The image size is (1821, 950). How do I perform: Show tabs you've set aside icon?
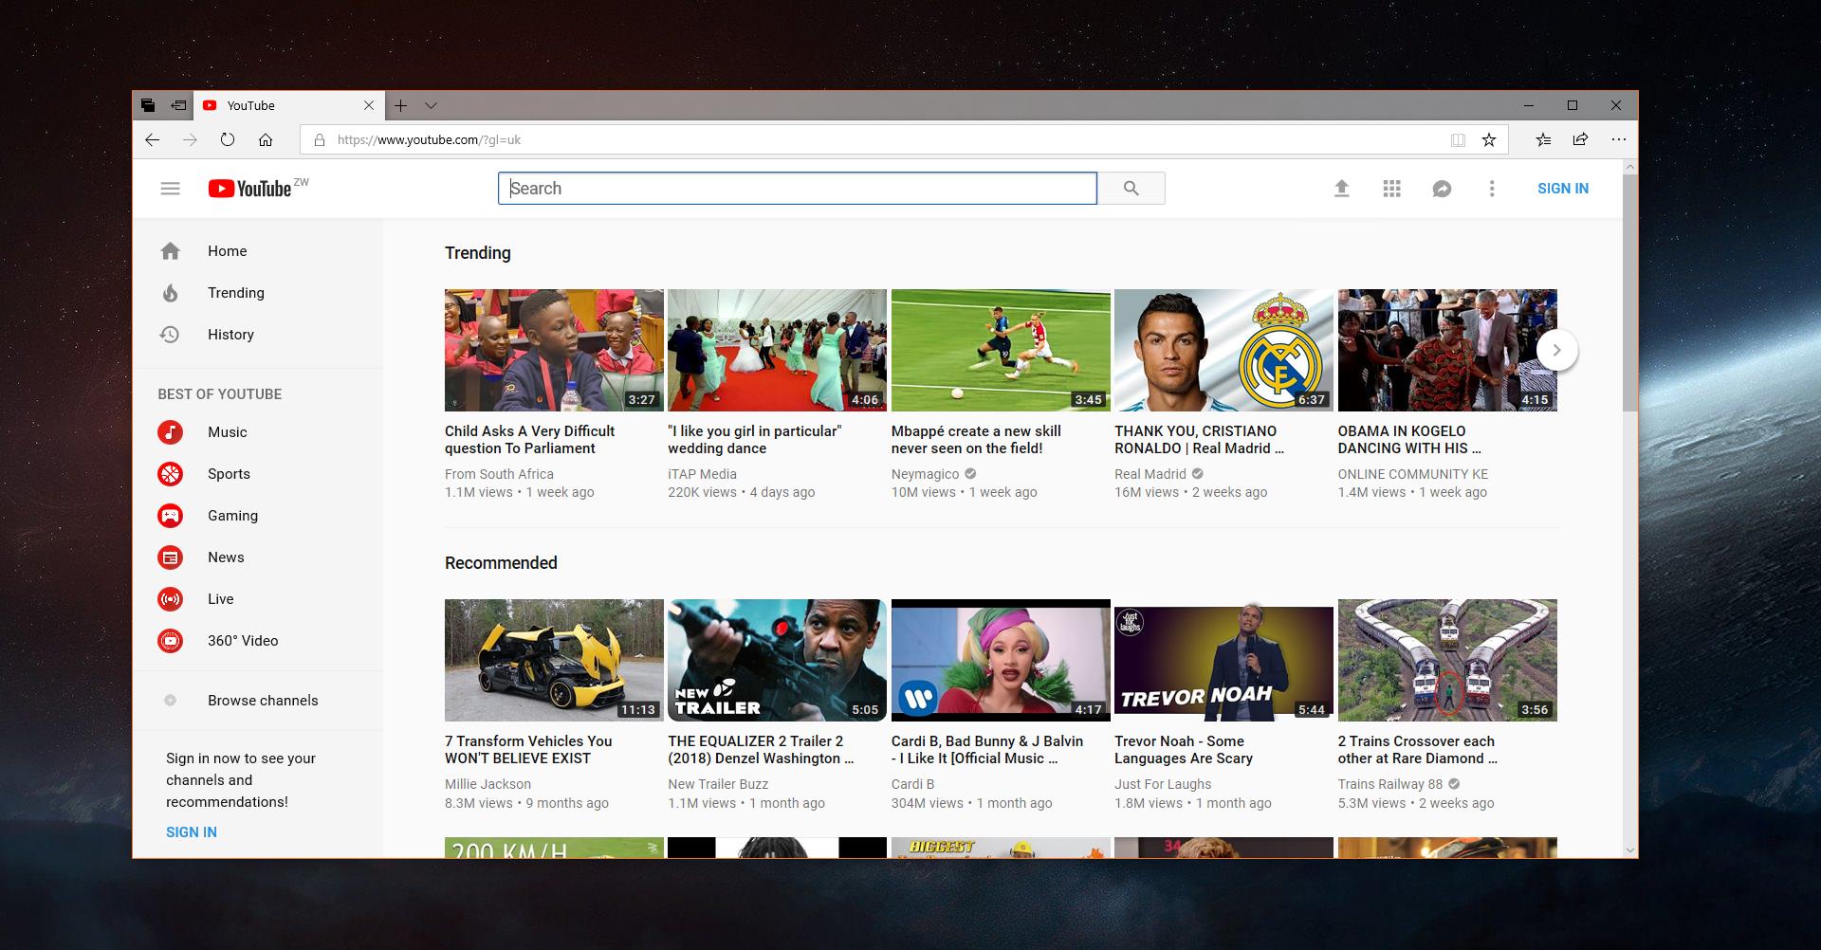click(148, 105)
